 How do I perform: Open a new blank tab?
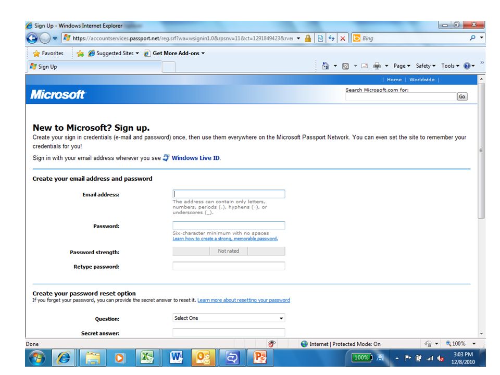coord(169,67)
